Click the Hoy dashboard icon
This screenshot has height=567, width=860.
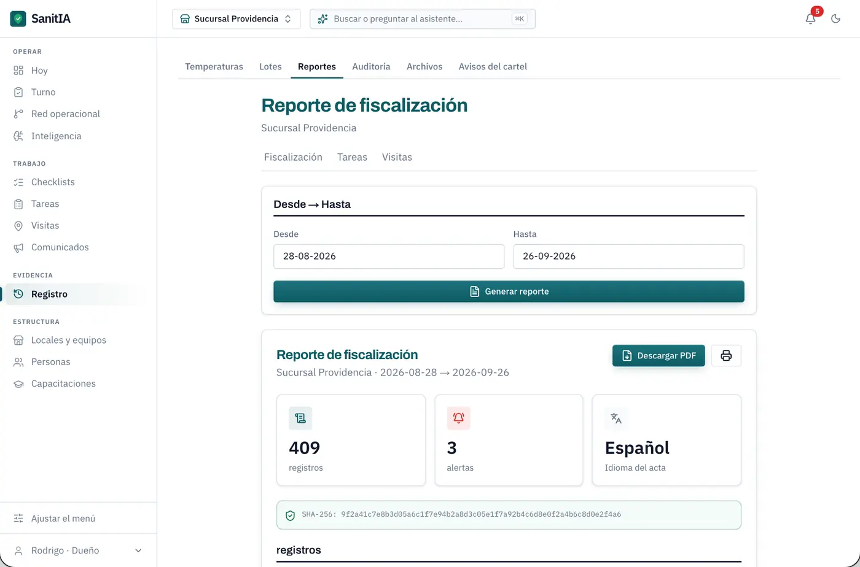18,71
